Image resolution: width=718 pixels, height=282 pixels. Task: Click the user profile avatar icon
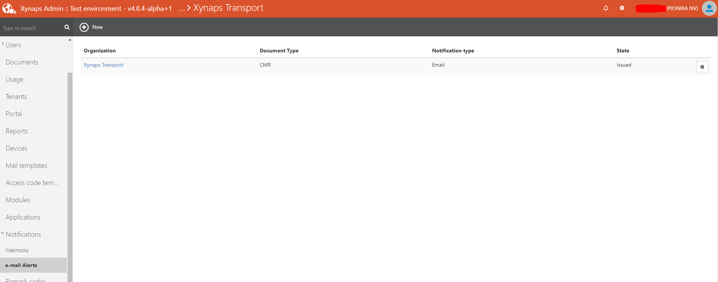(x=709, y=8)
